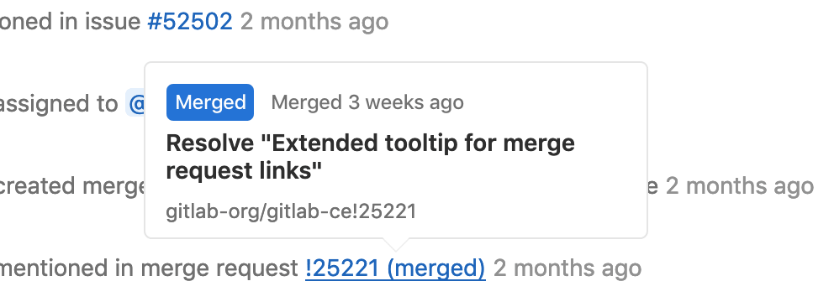
Task: Open the partially hidden @ user mention
Action: coord(137,103)
